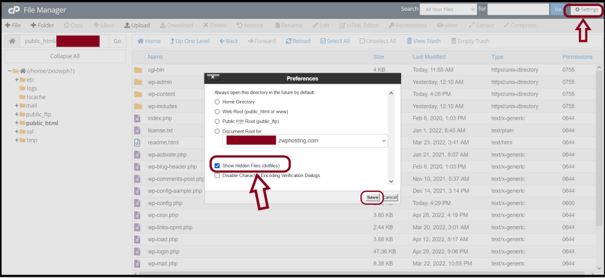The image size is (605, 278).
Task: Click the Forward navigation arrow
Action: [x=262, y=41]
